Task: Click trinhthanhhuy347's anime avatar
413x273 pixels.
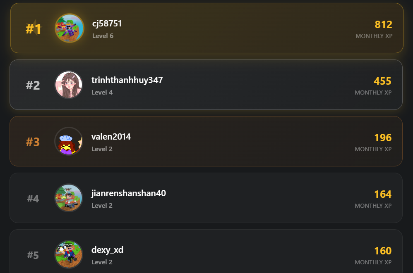Action: [69, 85]
